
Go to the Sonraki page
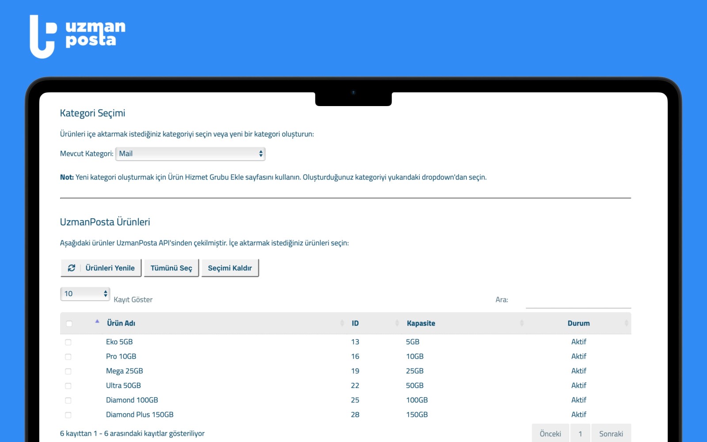click(x=611, y=434)
